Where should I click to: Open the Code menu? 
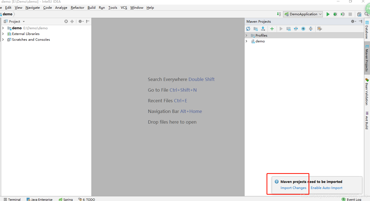pos(47,7)
